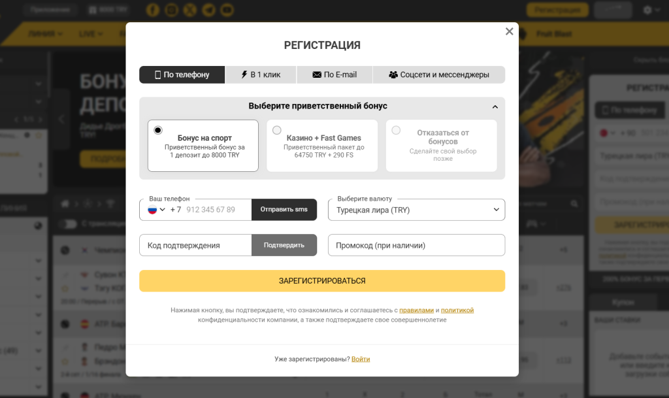Viewport: 669px width, 398px height.
Task: Click the Промокод input field
Action: pos(416,245)
